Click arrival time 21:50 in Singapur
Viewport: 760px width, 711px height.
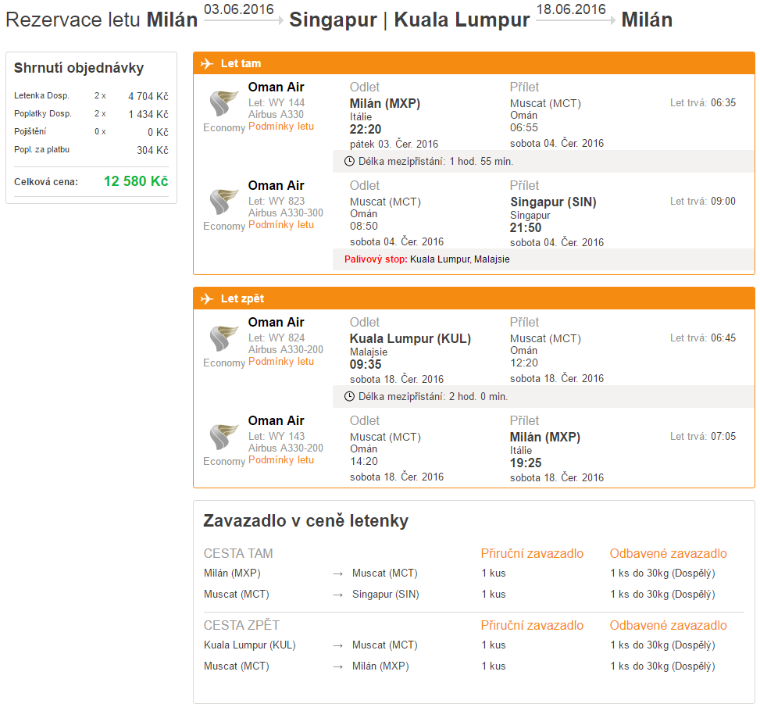pyautogui.click(x=526, y=228)
